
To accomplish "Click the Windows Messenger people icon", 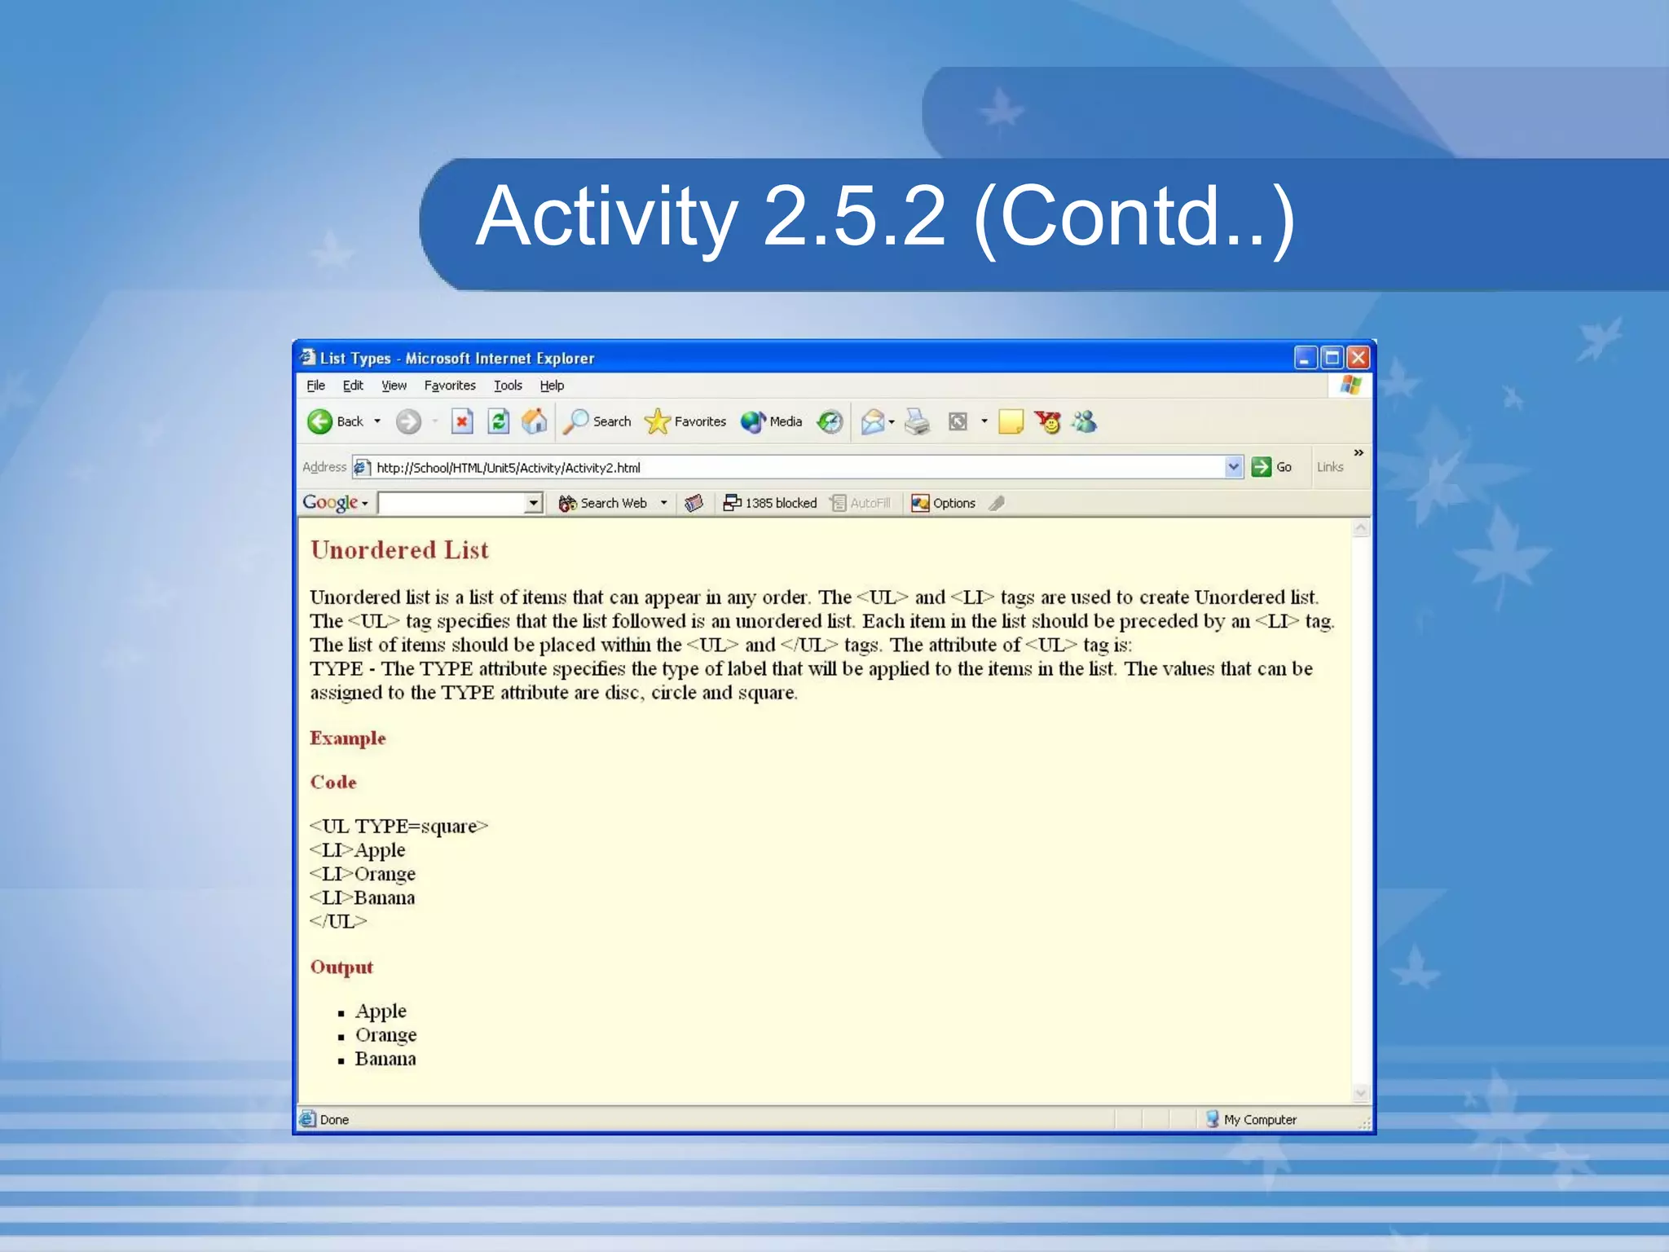I will [1085, 421].
